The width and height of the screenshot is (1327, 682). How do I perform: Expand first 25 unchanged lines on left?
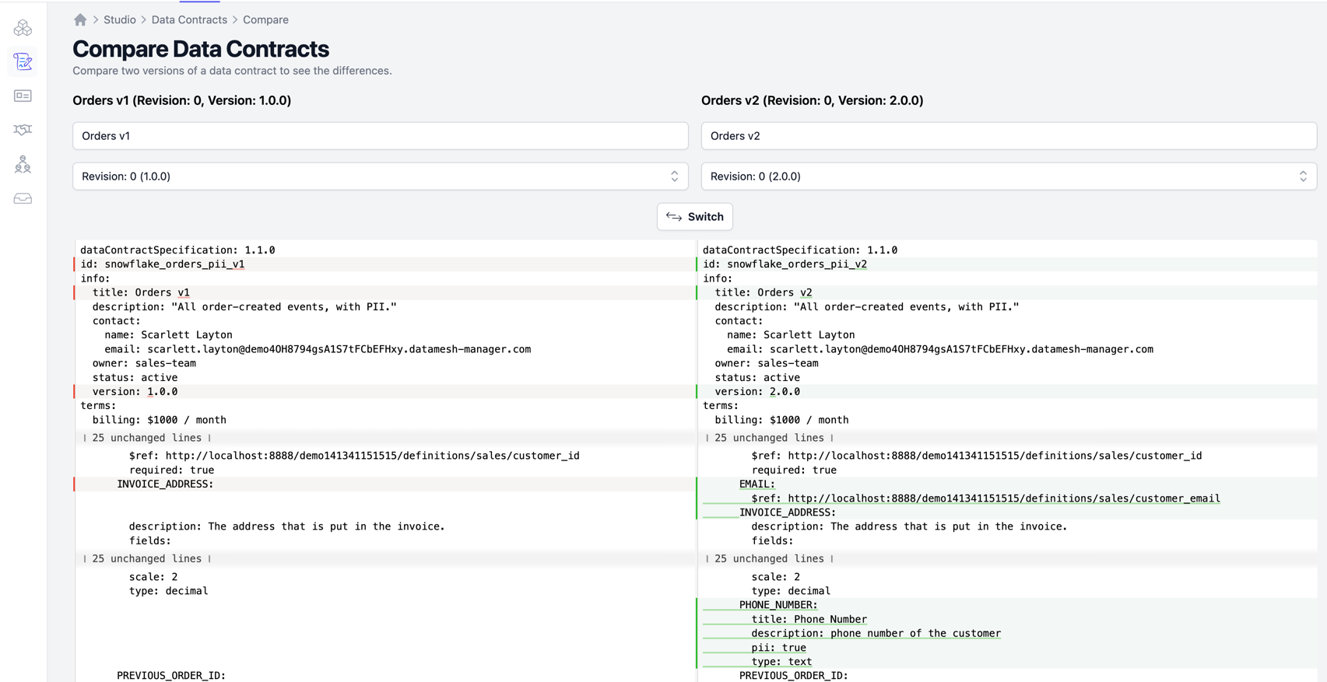[146, 438]
